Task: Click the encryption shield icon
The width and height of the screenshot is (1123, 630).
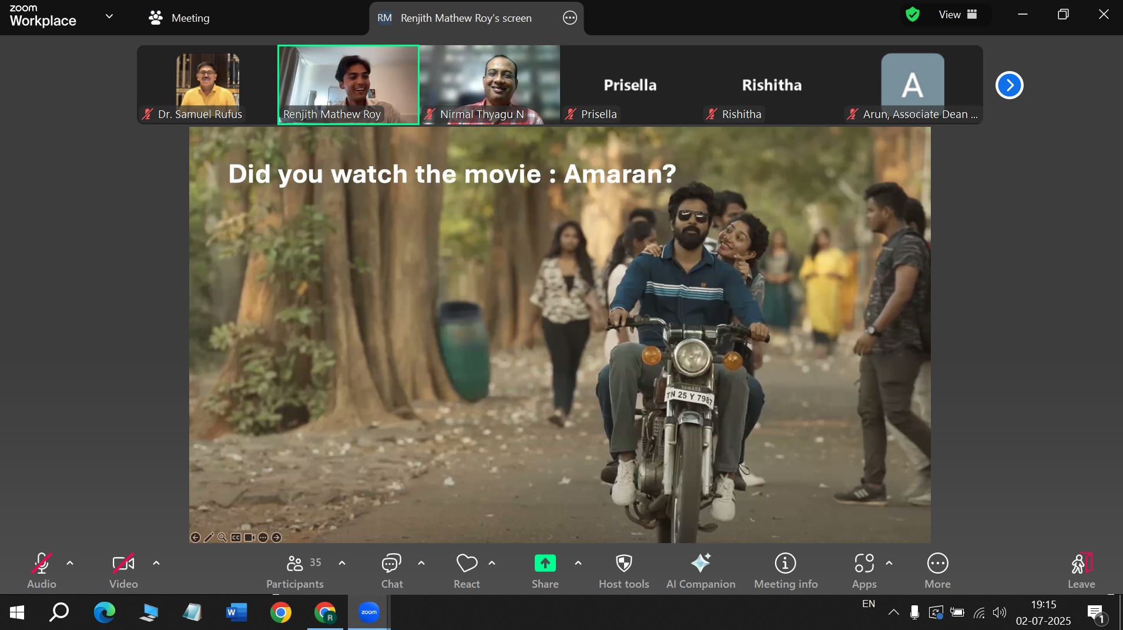Action: [912, 15]
